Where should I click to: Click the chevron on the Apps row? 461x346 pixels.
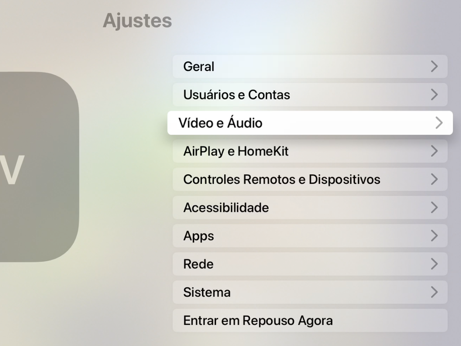[x=434, y=236]
